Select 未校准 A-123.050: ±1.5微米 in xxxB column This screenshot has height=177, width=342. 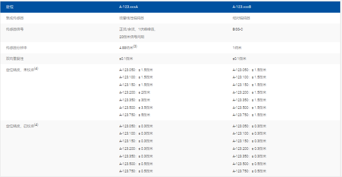pyautogui.click(x=249, y=70)
